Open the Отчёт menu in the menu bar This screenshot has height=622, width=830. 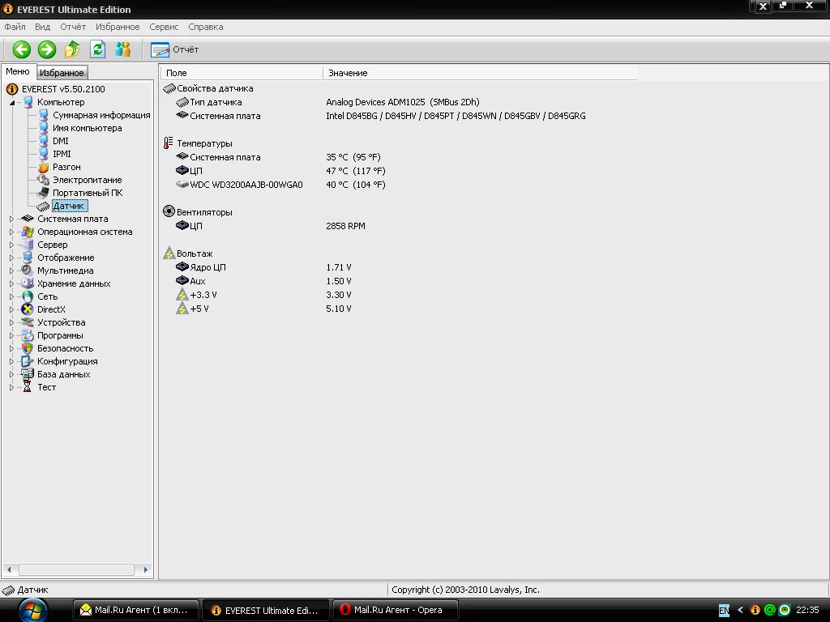tap(73, 27)
